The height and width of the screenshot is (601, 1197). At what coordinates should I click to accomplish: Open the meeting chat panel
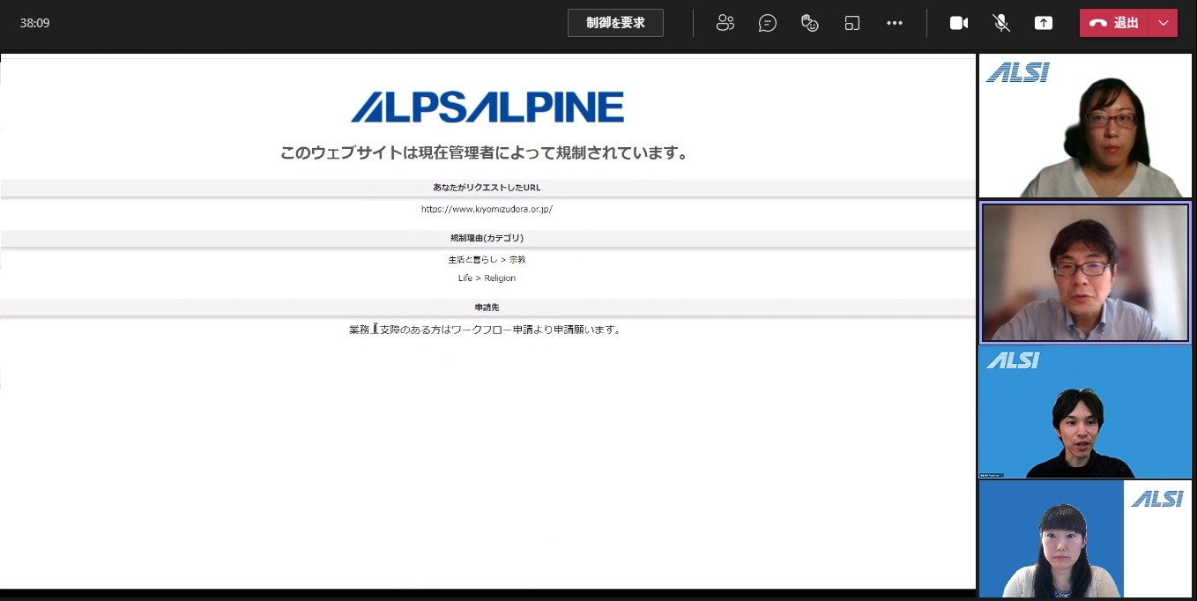point(768,23)
